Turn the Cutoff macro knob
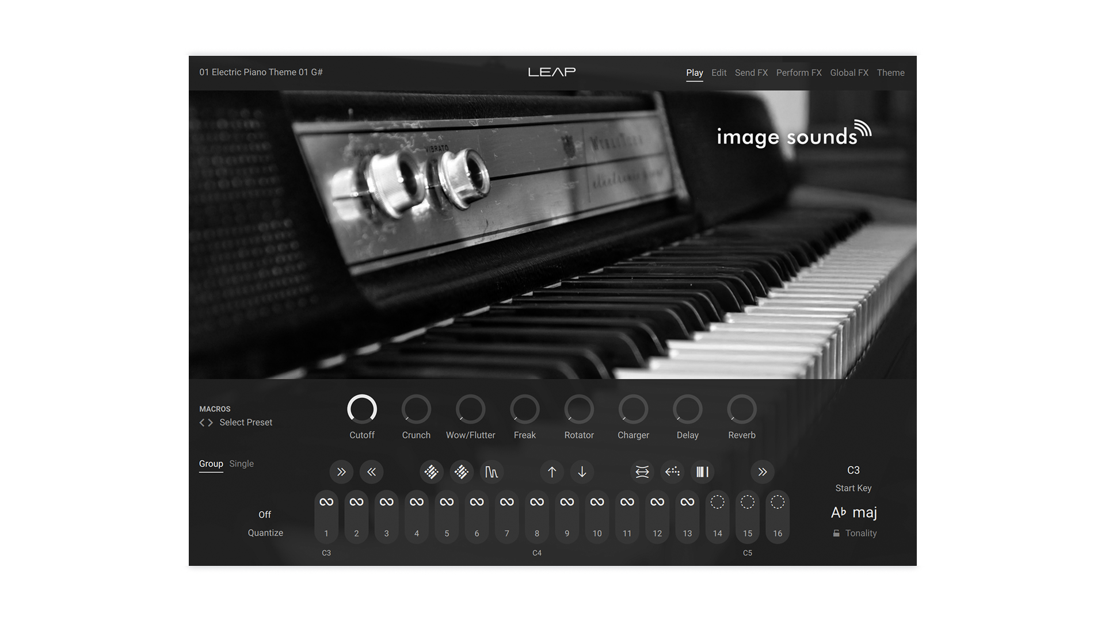Screen dimensions: 1105x621 [x=362, y=409]
